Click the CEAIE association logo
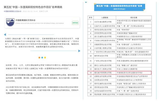161x103 pixels. [10, 22]
